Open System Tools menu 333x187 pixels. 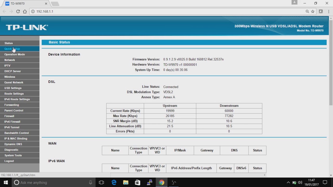tap(20, 155)
